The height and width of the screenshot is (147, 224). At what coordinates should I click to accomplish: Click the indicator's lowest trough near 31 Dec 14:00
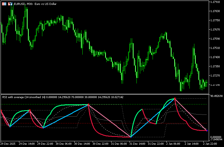131,136
